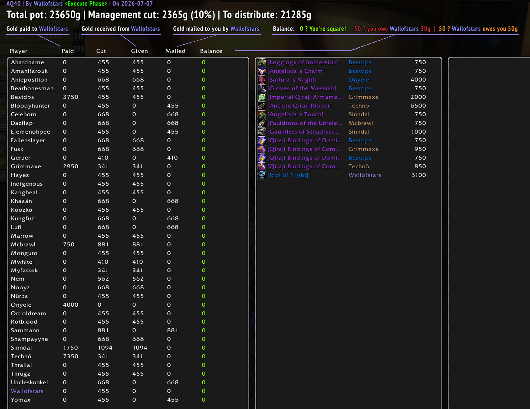Click the Paid column header

(x=68, y=51)
